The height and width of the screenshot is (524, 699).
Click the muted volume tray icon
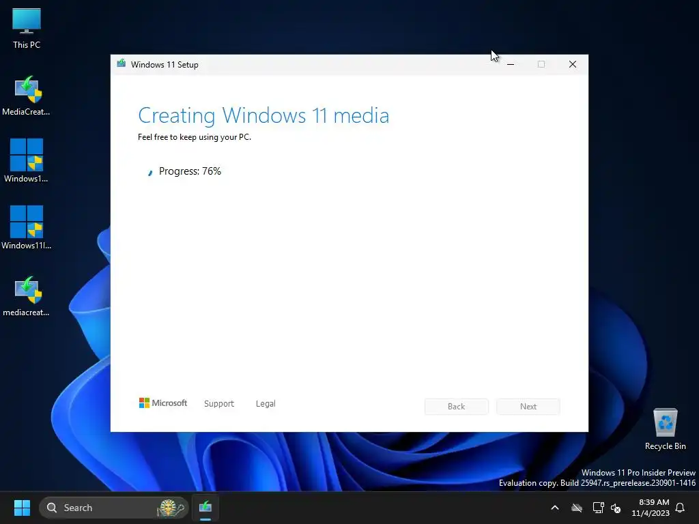pos(616,508)
